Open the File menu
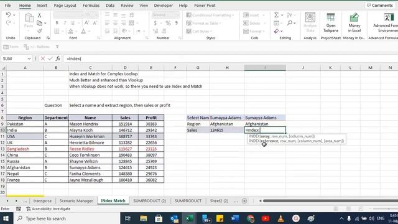 tap(8, 6)
